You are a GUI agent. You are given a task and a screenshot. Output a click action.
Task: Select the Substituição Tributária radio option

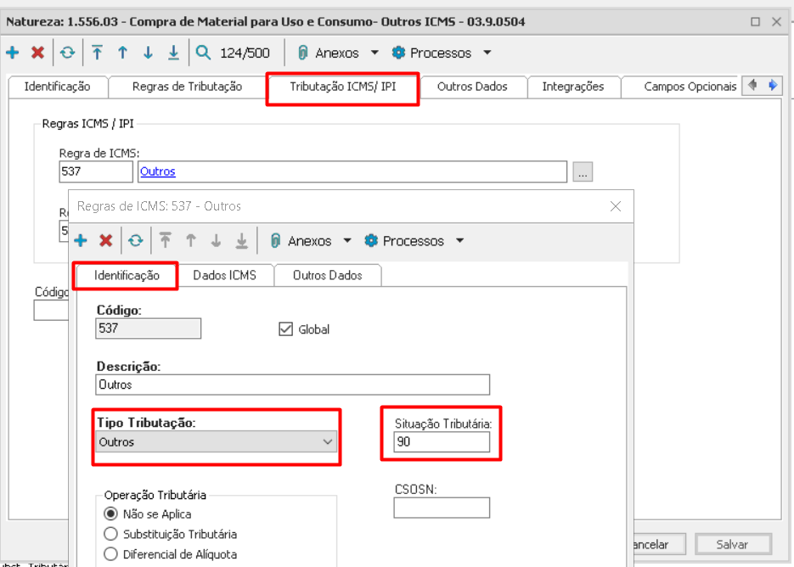(110, 534)
